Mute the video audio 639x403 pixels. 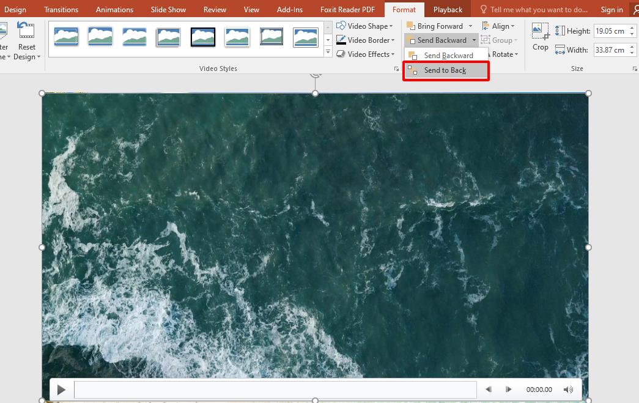(x=567, y=389)
